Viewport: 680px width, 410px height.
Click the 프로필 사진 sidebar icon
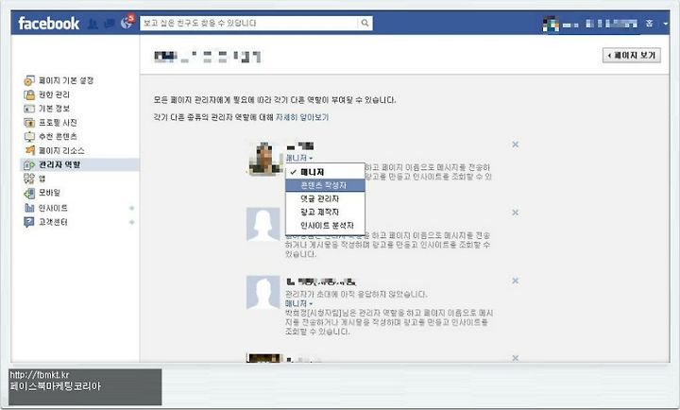click(29, 123)
